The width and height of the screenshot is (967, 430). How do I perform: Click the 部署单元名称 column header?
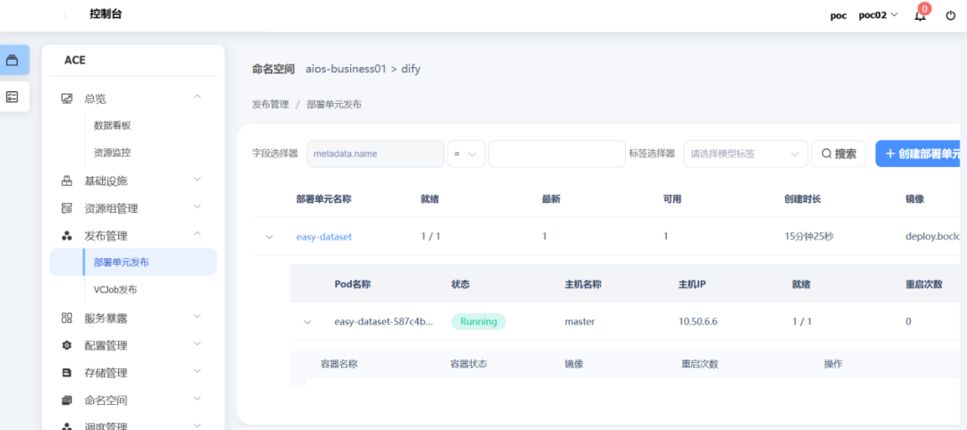324,199
